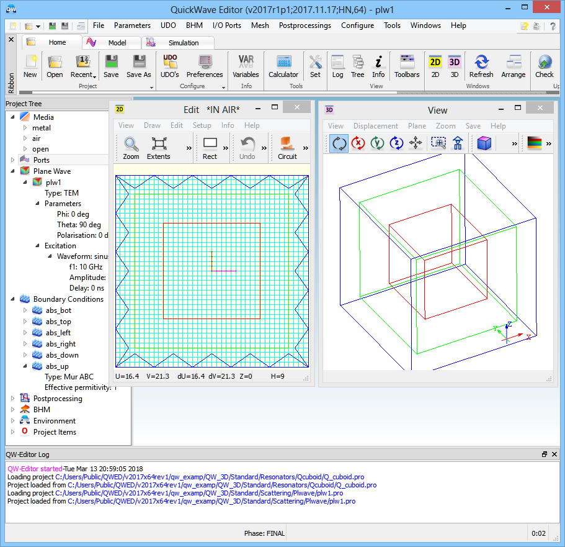Expand the abs_bot boundary condition node

pyautogui.click(x=25, y=310)
